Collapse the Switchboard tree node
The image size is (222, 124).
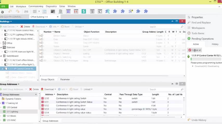tap(1, 56)
